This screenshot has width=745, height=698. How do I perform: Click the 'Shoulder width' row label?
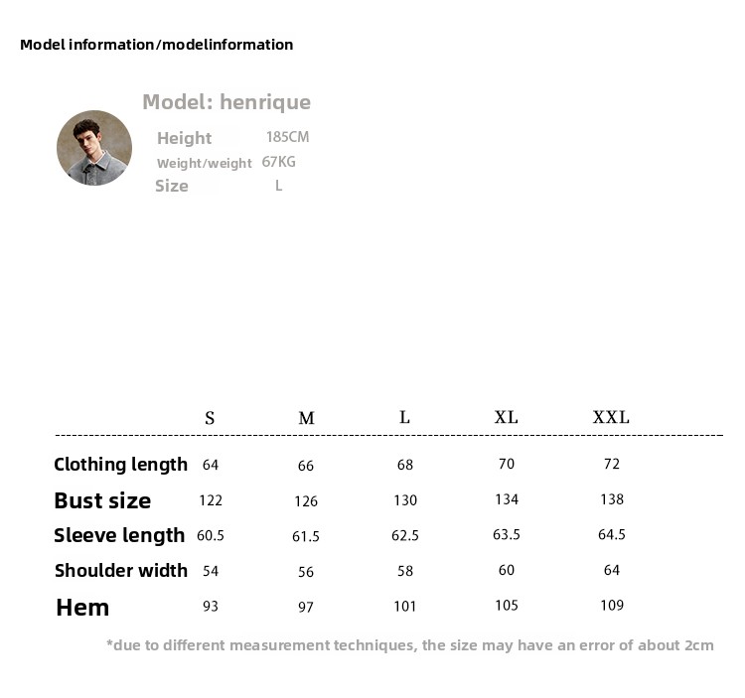[x=121, y=570]
